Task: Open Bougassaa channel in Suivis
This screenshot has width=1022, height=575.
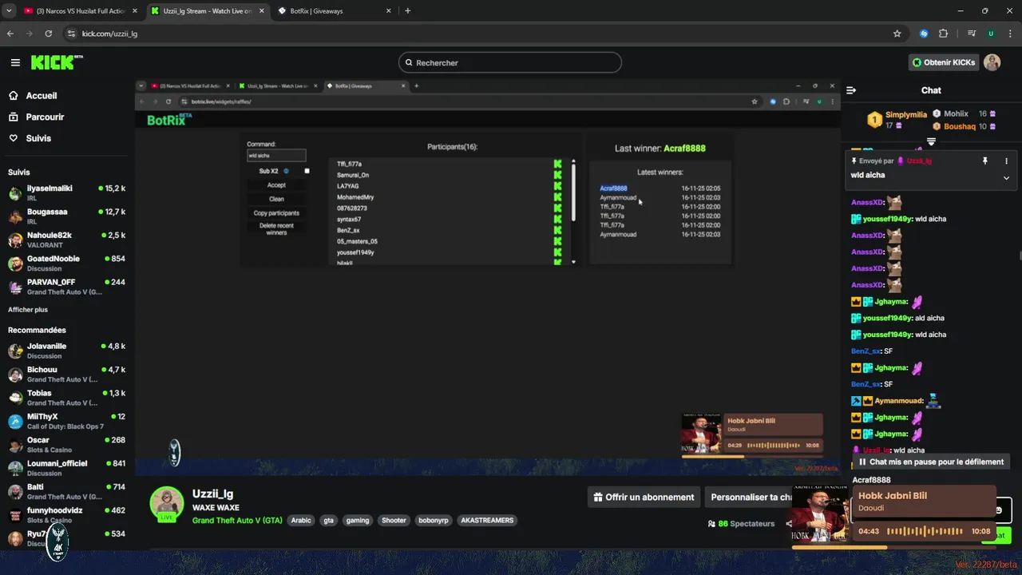Action: (66, 216)
